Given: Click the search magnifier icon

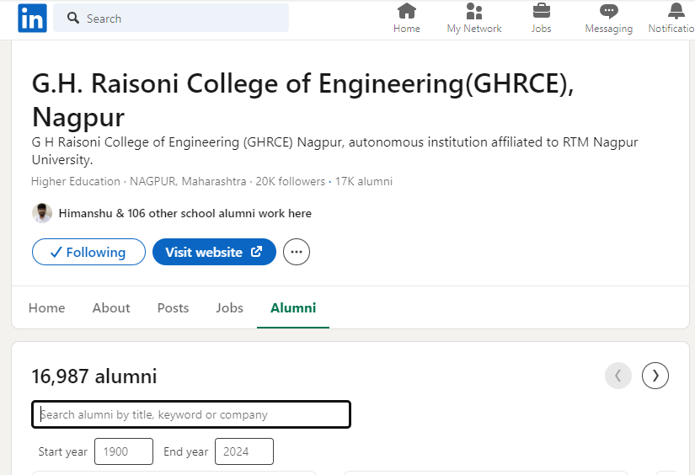Looking at the screenshot, I should pos(73,18).
